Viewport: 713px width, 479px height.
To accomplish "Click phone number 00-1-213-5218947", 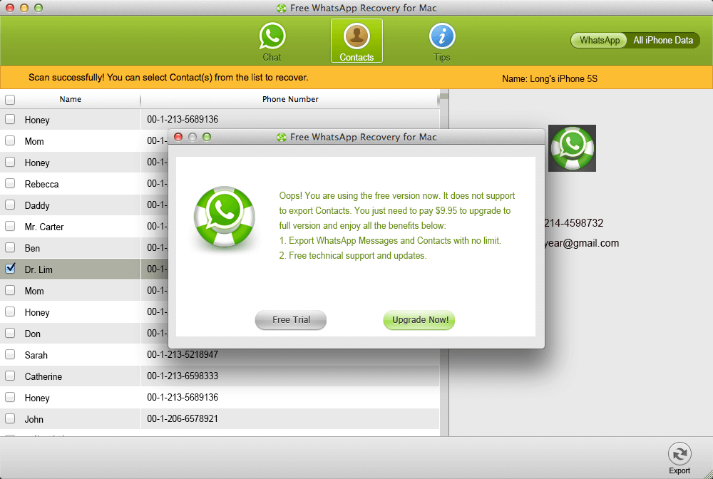I will [x=183, y=354].
